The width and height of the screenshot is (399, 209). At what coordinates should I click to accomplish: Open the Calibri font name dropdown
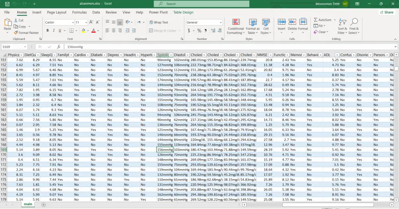[73, 22]
